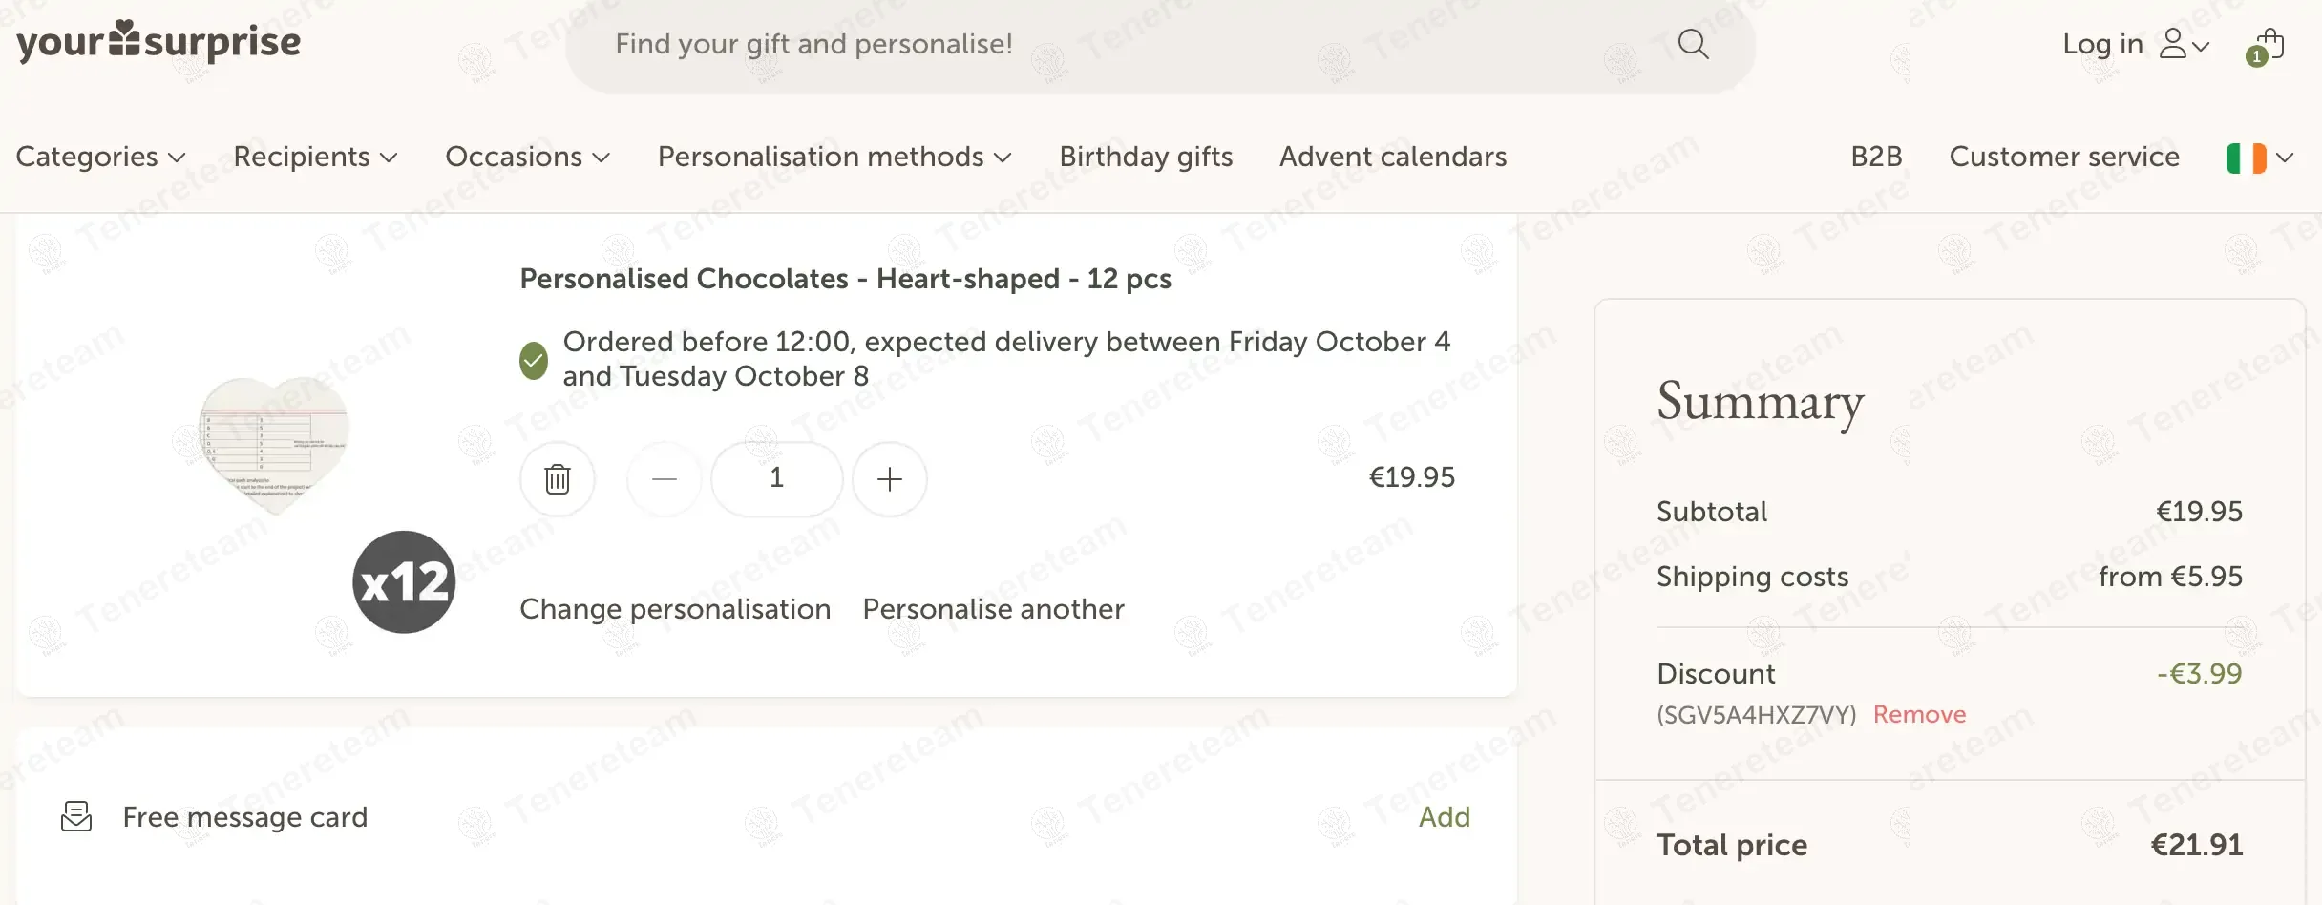Viewport: 2322px width, 905px height.
Task: Click the Change personalisation link
Action: pos(675,609)
